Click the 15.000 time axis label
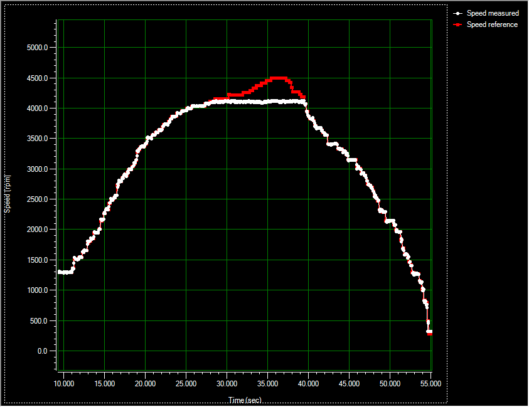529x407 pixels. pyautogui.click(x=105, y=384)
